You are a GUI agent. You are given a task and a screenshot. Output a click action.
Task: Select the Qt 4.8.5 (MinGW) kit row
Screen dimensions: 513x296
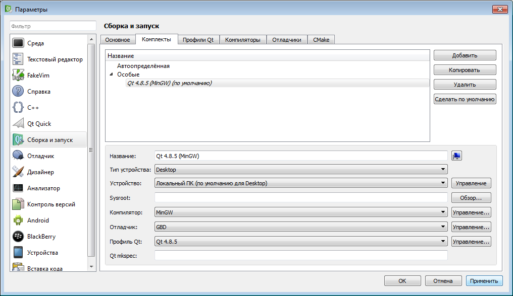click(277, 83)
